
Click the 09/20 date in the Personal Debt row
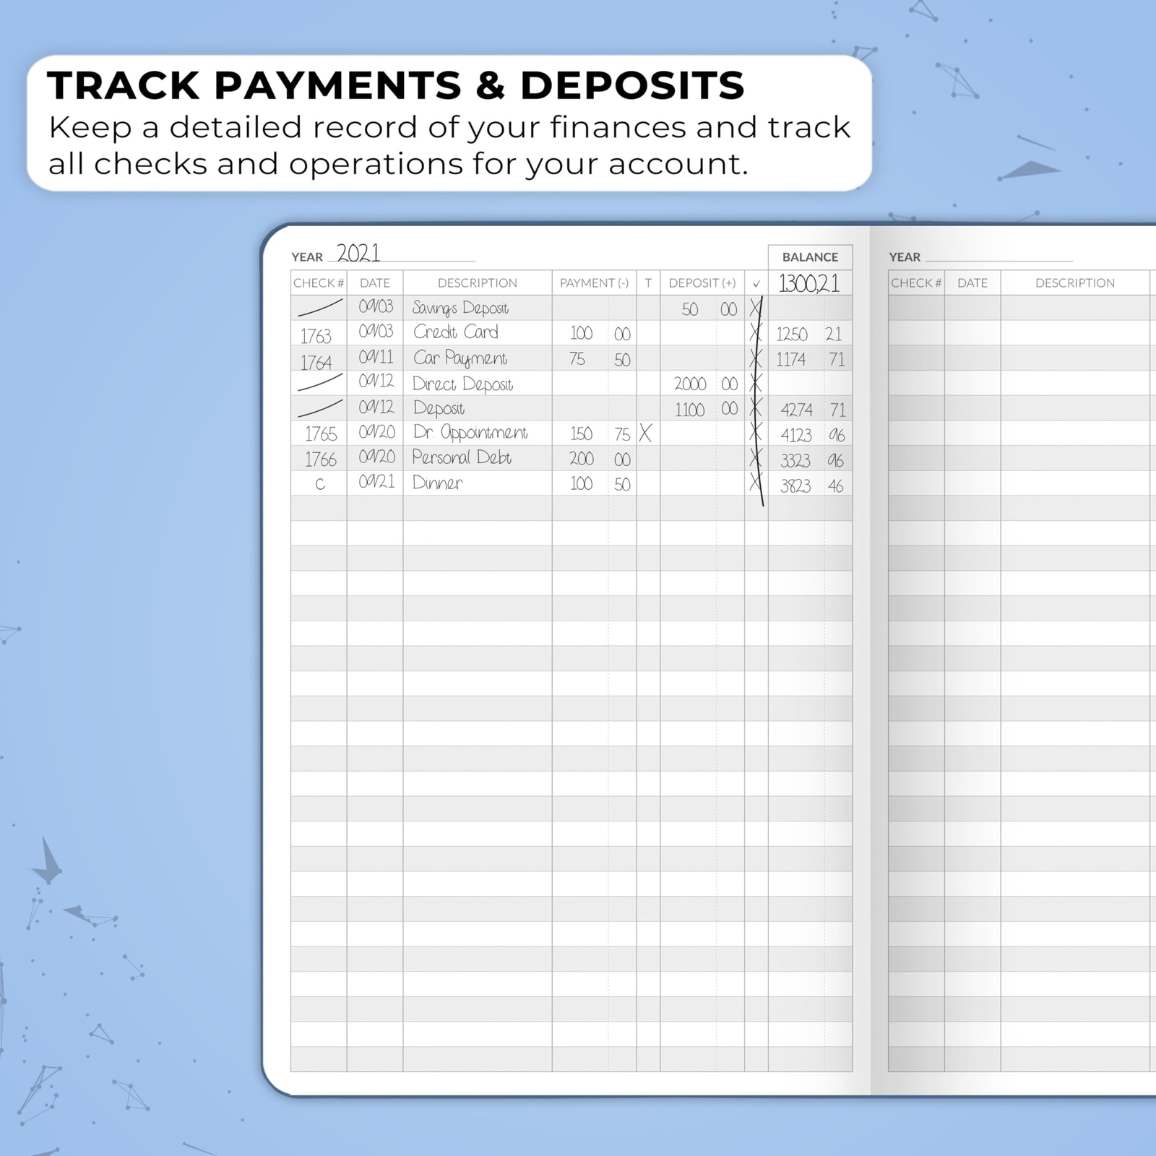click(x=376, y=457)
